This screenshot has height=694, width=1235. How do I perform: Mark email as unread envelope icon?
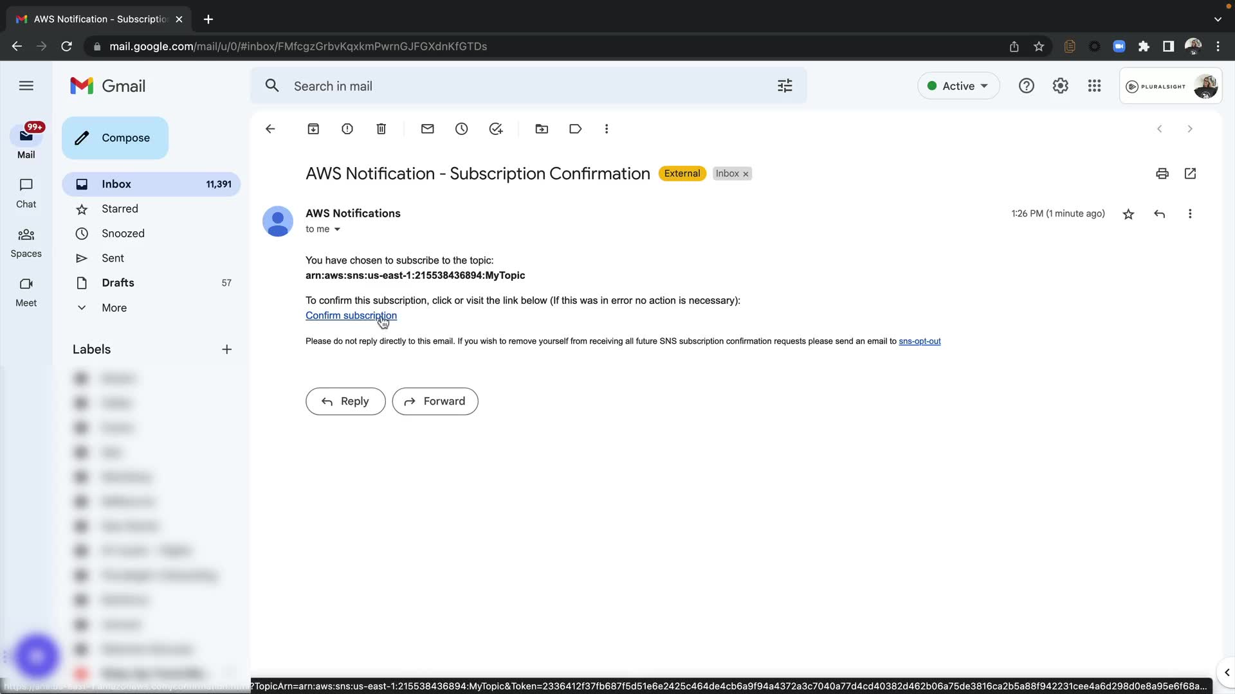pyautogui.click(x=428, y=129)
